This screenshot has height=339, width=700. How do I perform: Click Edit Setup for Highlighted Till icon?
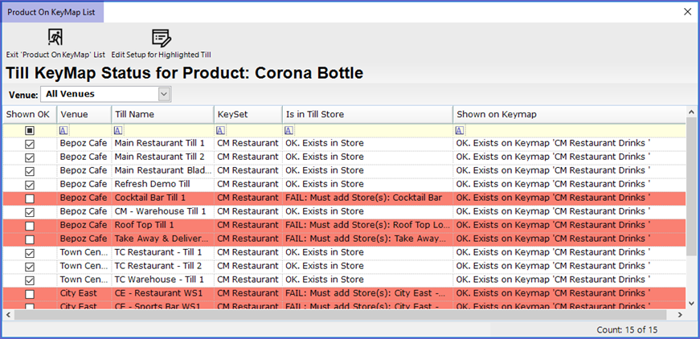pos(161,38)
